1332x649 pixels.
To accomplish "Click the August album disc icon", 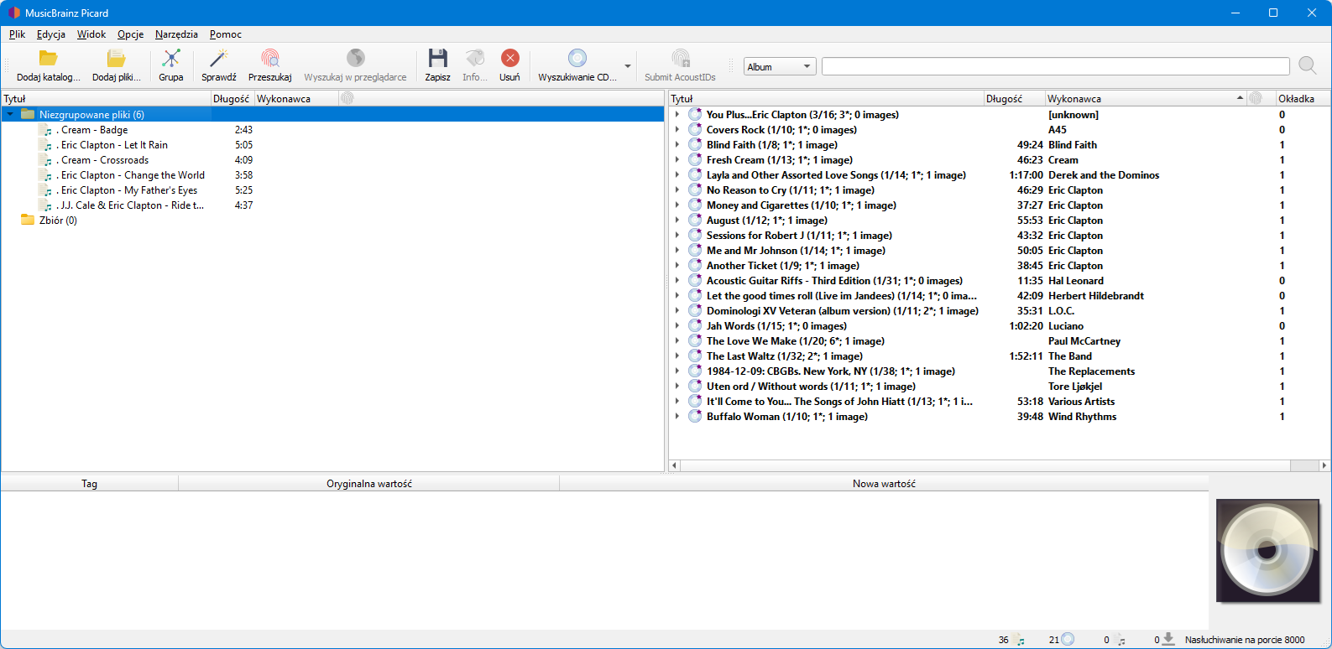I will pyautogui.click(x=695, y=220).
